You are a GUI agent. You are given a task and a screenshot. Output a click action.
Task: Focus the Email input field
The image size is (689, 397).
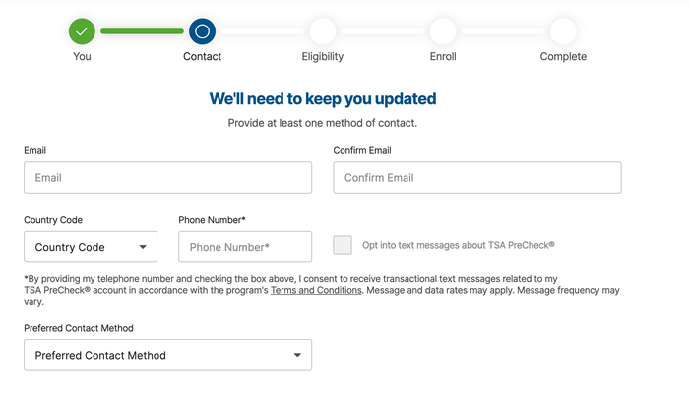(x=168, y=177)
